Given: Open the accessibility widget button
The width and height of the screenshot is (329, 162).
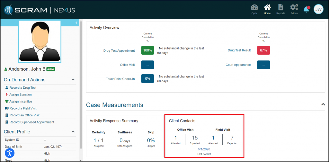Looking at the screenshot, I should (10, 153).
